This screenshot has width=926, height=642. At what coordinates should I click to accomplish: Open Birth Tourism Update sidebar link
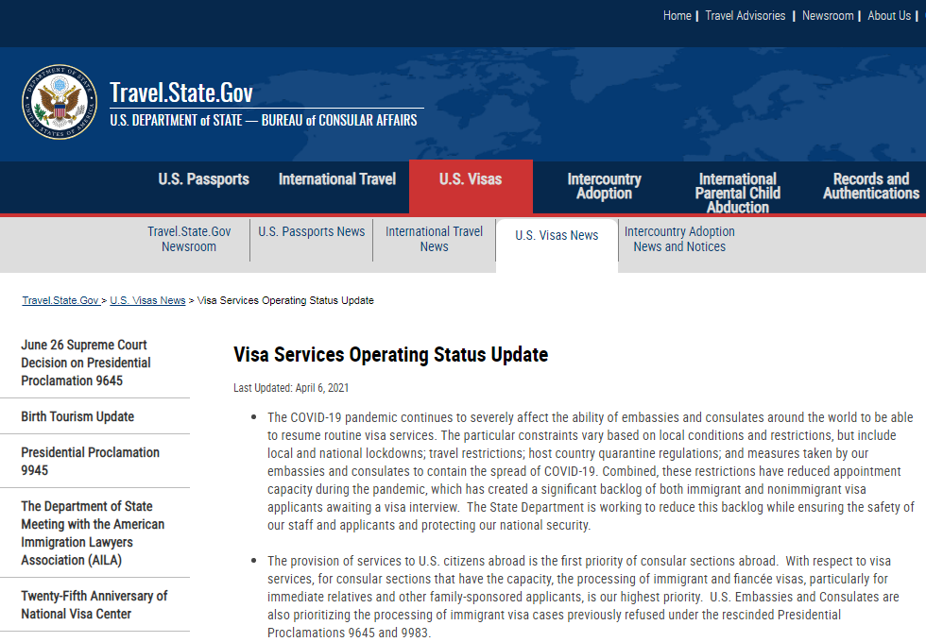click(x=77, y=416)
